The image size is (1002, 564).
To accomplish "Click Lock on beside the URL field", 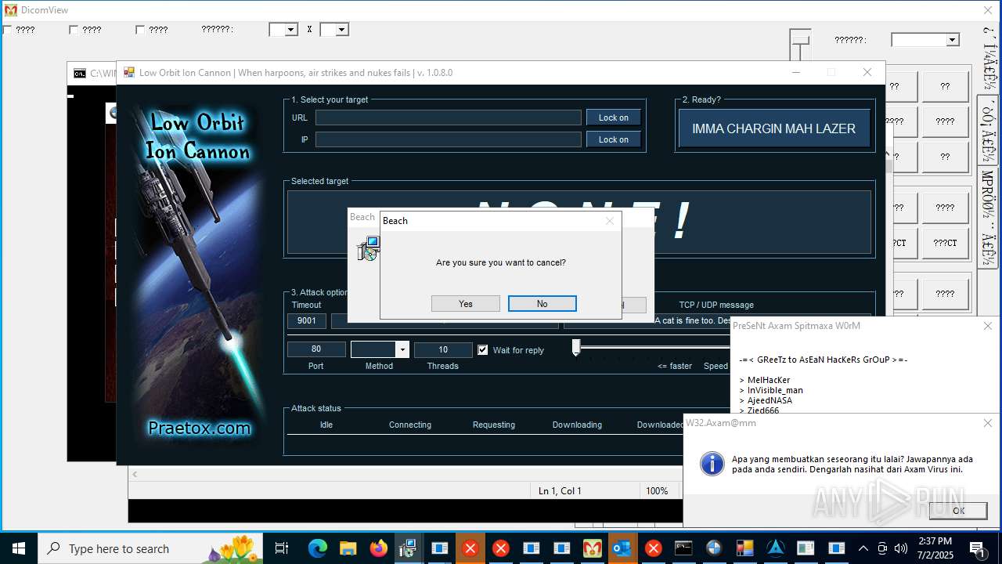I will point(614,117).
